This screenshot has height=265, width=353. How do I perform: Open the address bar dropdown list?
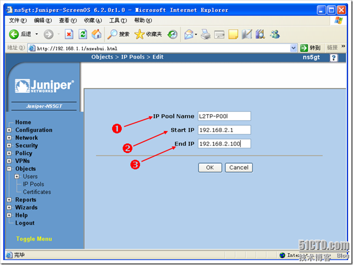coord(293,48)
